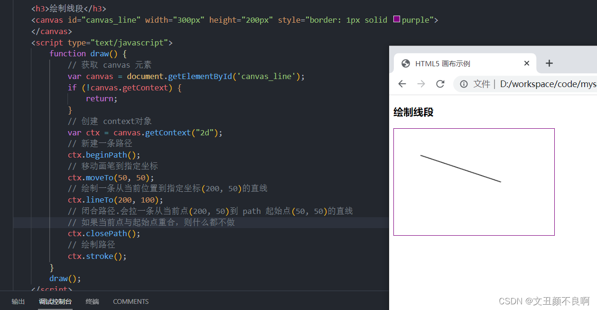Screen dimensions: 597x310
Task: Click the 绘制线段 heading in the browser
Action: pyautogui.click(x=413, y=112)
